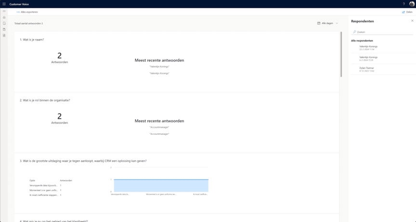Click first "Accountmanager" answer in question 2
Image resolution: width=416 pixels, height=222 pixels.
(159, 127)
